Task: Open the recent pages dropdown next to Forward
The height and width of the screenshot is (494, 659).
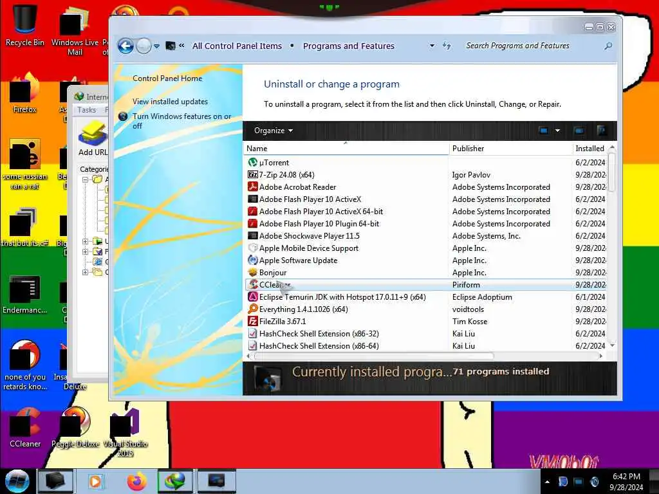Action: 156,46
